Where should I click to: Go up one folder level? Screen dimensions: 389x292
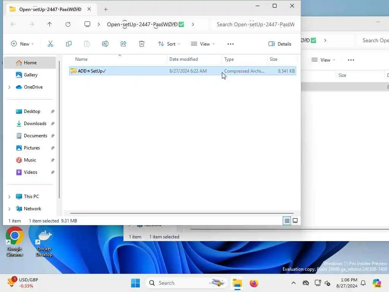click(x=50, y=24)
